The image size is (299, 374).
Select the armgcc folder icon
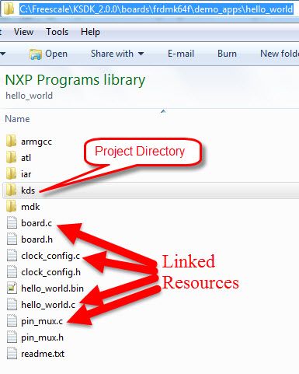[11, 142]
